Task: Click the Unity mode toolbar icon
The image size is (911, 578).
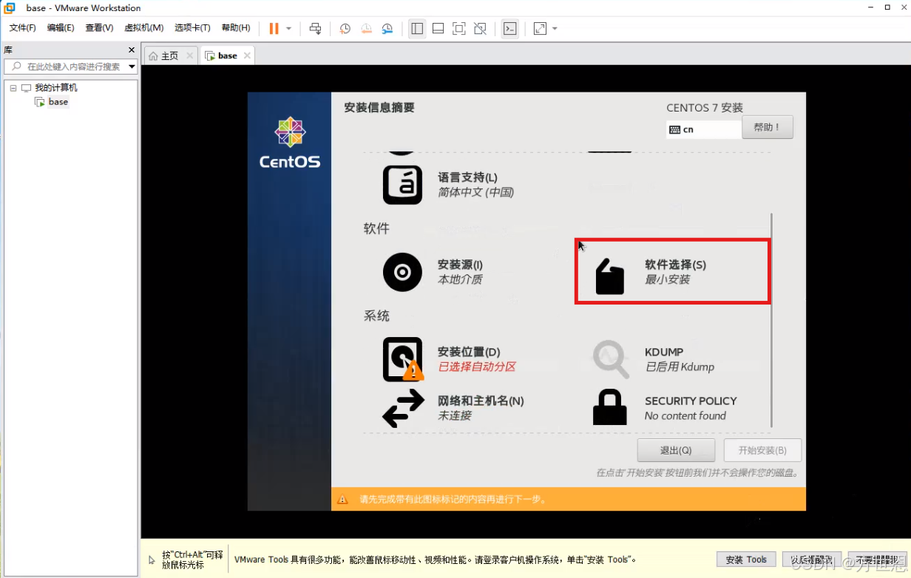Action: (480, 28)
